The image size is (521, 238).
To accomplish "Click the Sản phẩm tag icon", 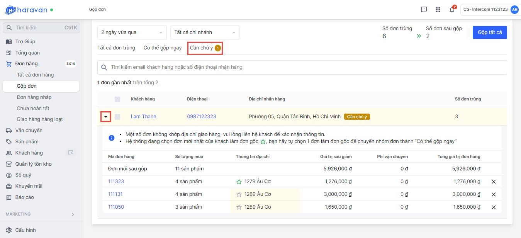I will (x=9, y=142).
